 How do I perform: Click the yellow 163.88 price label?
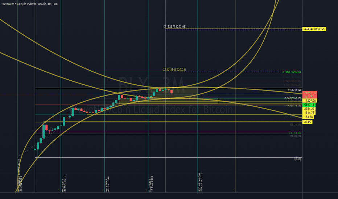[308, 117]
